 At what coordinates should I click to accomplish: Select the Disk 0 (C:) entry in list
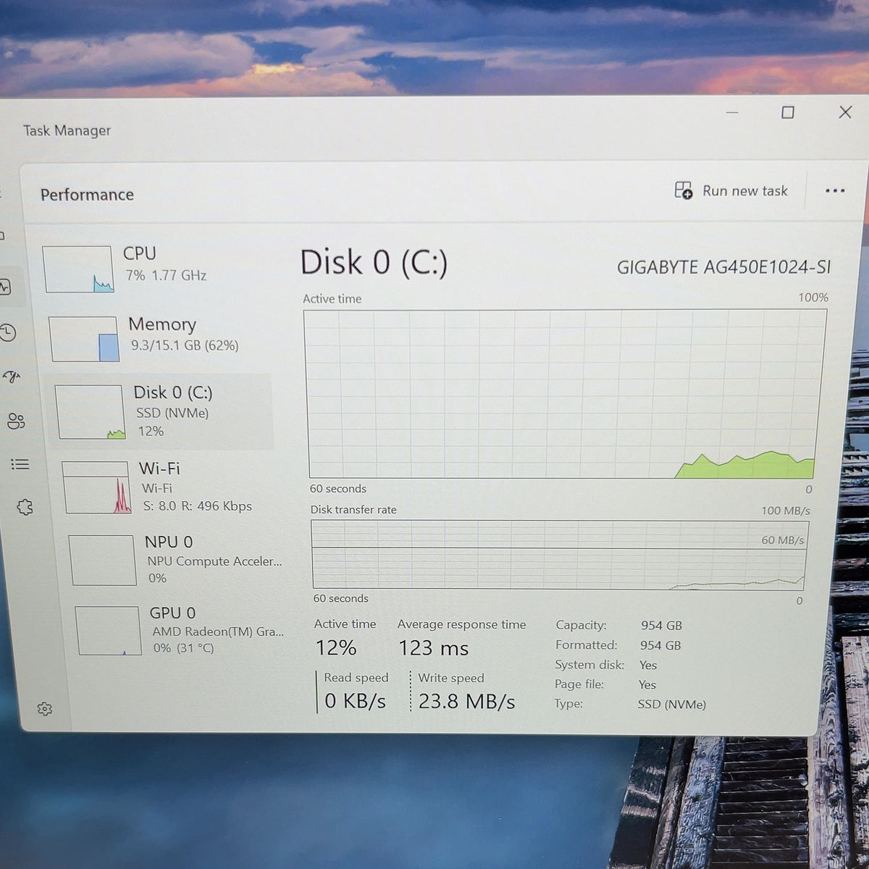tap(162, 411)
